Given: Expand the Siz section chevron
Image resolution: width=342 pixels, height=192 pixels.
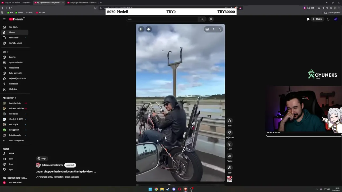Looking at the screenshot, I should pos(8,52).
